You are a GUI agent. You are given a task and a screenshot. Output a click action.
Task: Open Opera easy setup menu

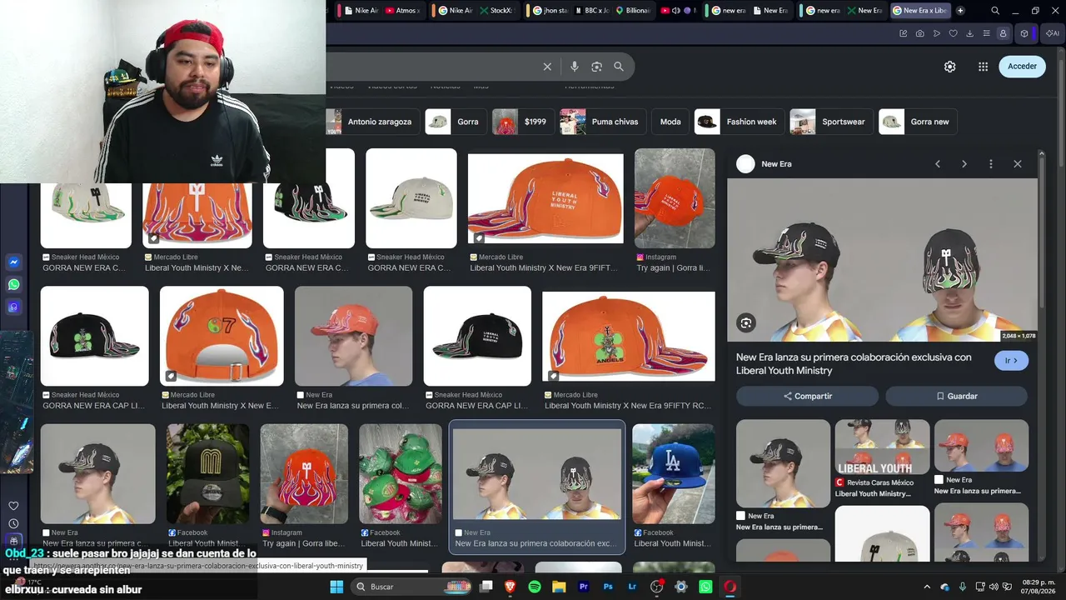986,33
